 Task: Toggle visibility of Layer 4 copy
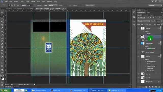(139, 43)
